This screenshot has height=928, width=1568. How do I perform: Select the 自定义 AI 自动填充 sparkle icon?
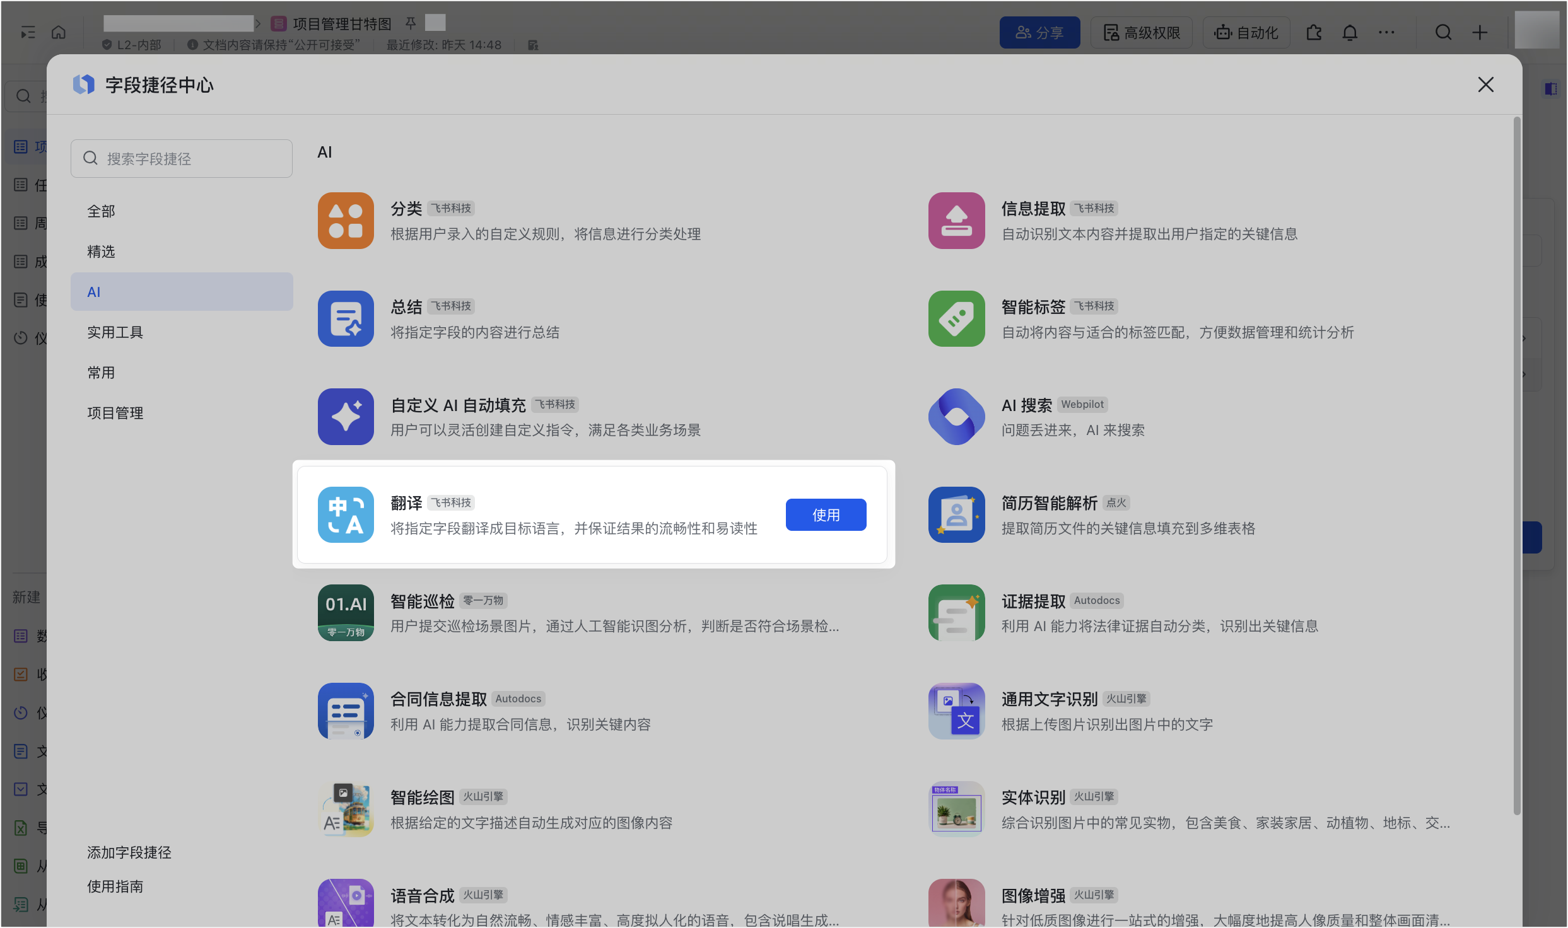[x=346, y=417]
